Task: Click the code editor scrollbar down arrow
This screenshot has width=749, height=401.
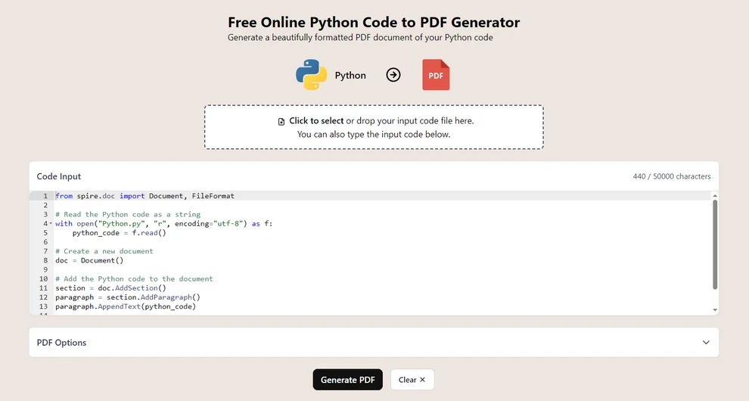Action: click(715, 310)
